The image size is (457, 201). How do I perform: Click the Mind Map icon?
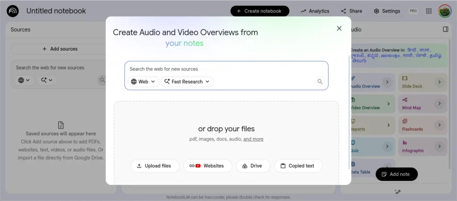pyautogui.click(x=405, y=100)
